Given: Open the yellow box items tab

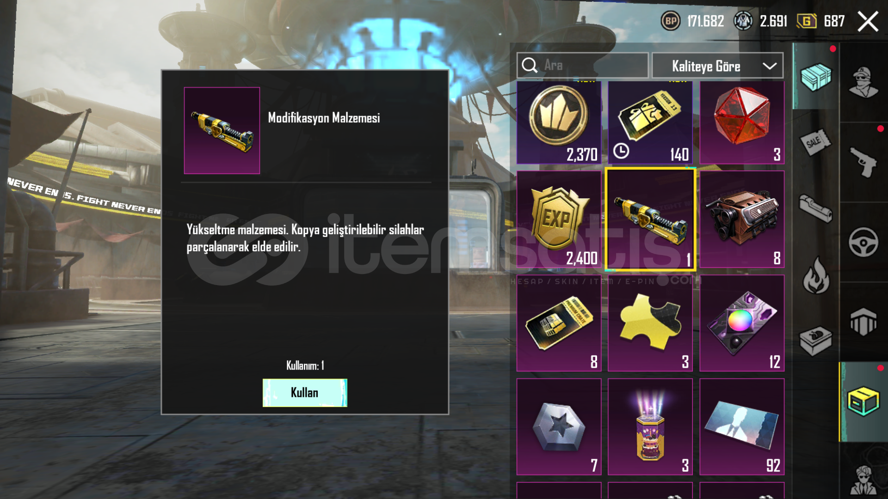Looking at the screenshot, I should tap(863, 402).
